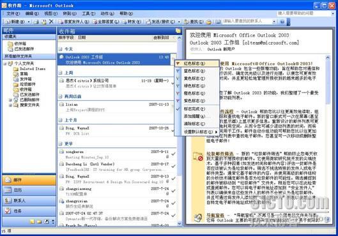338x236 pixels.
Task: Click 由新到旧 sort order header
Action: [x=161, y=38]
